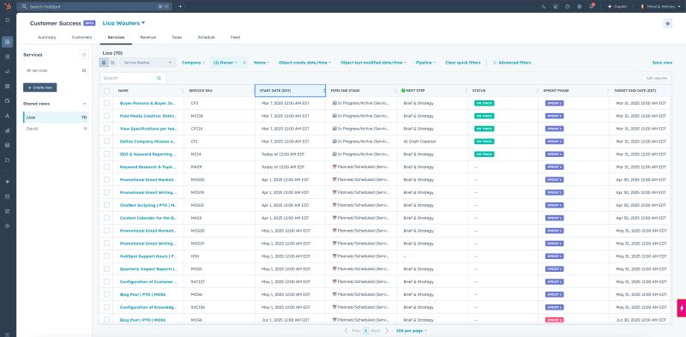Switch to the Schedule tab
This screenshot has height=337, width=686.
click(x=206, y=37)
